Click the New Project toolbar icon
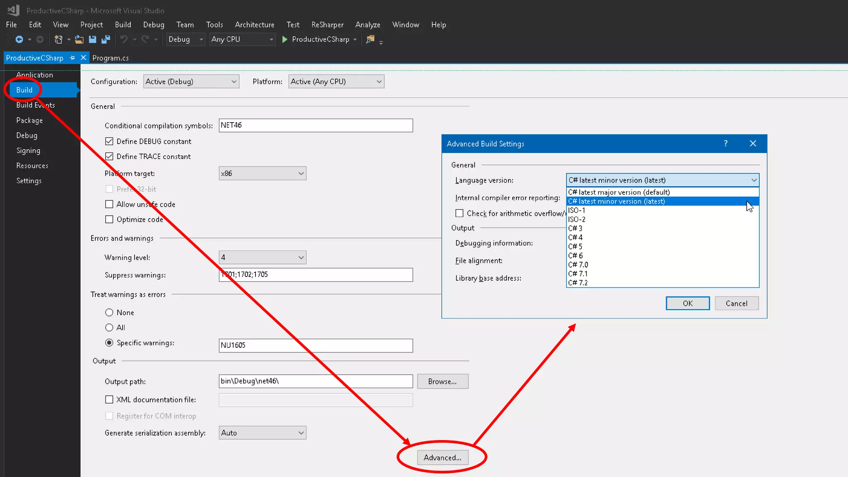 58,39
